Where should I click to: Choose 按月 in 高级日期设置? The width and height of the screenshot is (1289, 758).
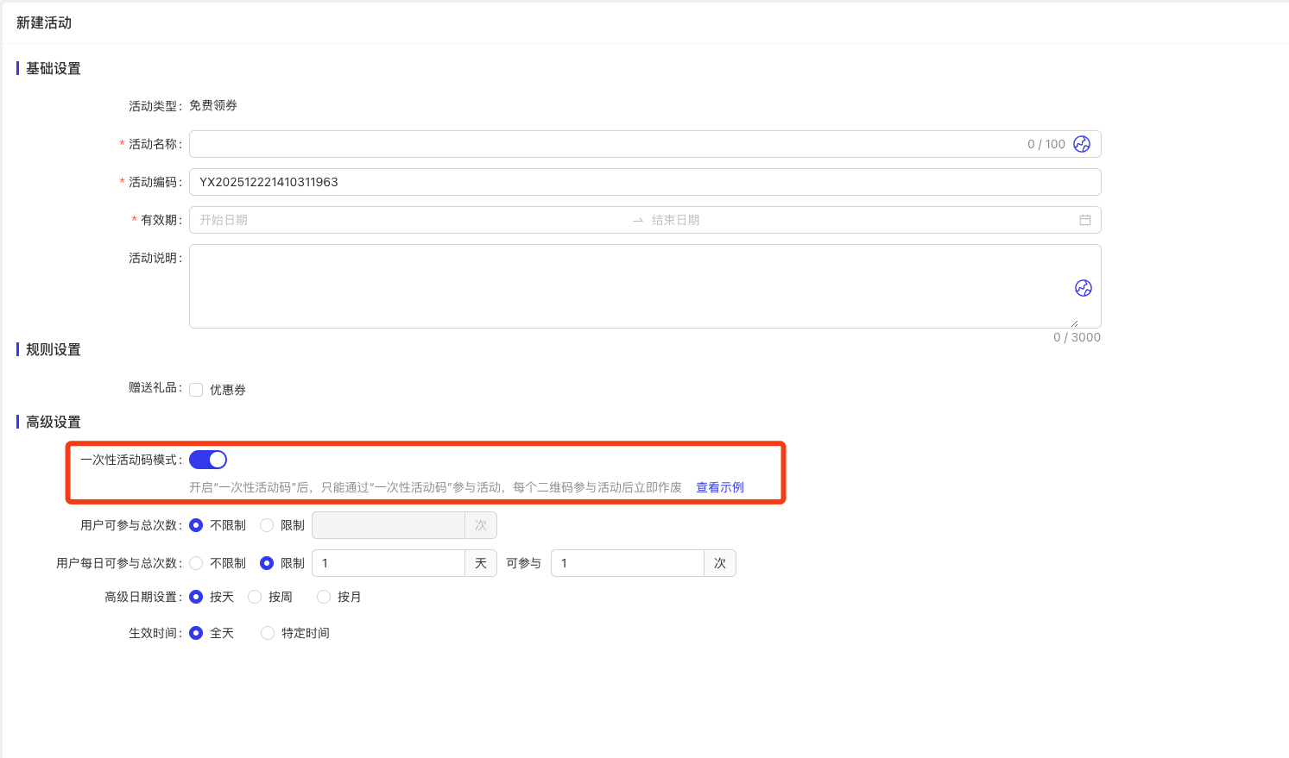pyautogui.click(x=324, y=597)
